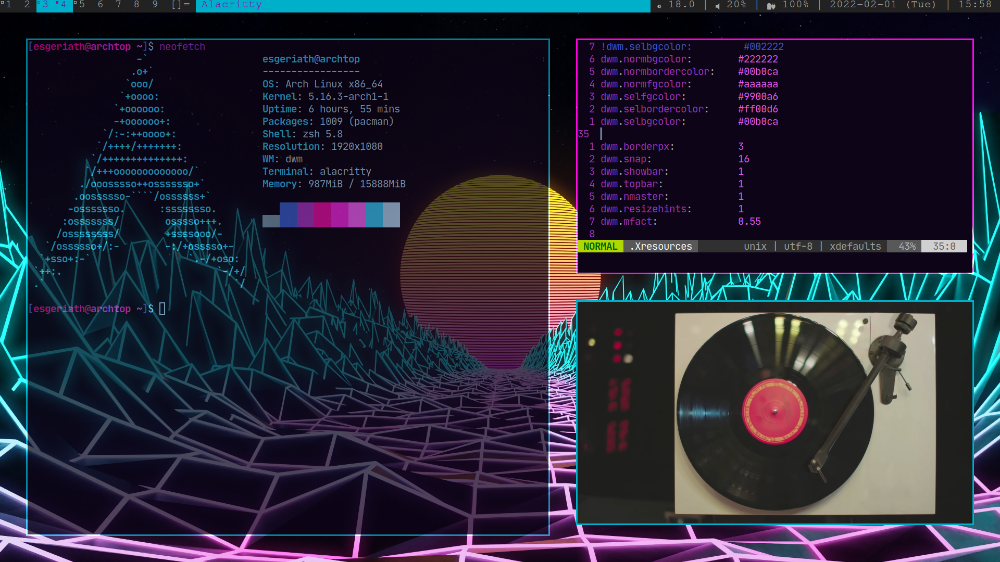Click the Alacritty window title in bar

coord(232,5)
